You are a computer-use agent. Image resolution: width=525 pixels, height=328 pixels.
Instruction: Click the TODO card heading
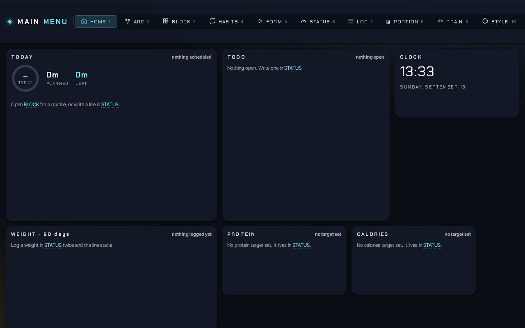pos(236,57)
